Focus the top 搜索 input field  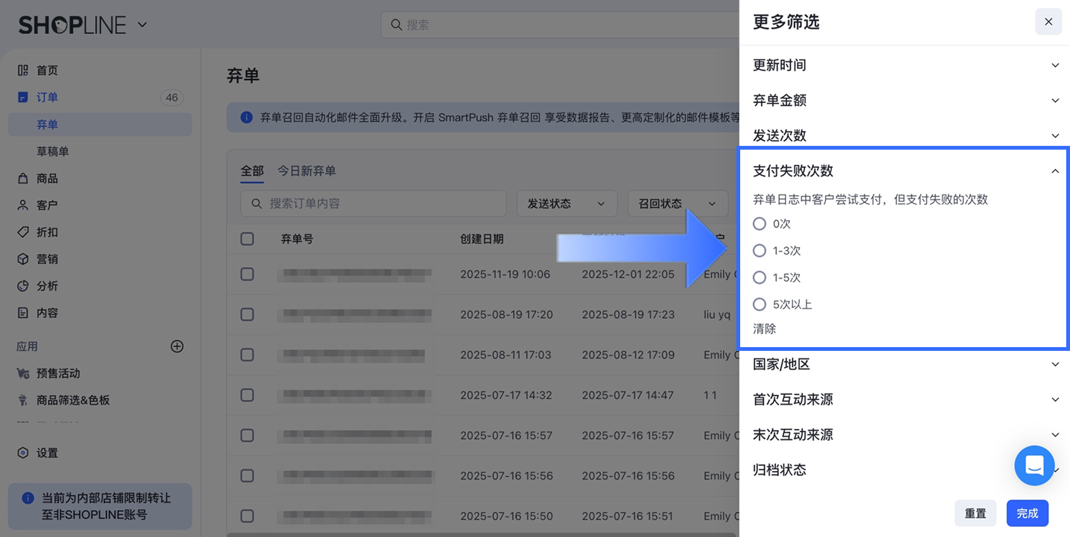click(x=560, y=25)
